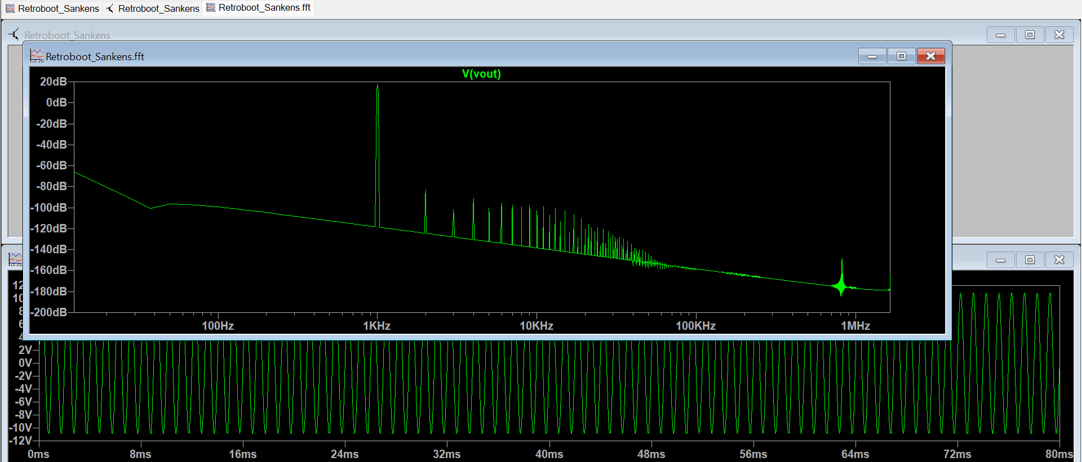Click the 8ms label on waveform time axis
Viewport: 1082px width, 462px height.
[140, 454]
